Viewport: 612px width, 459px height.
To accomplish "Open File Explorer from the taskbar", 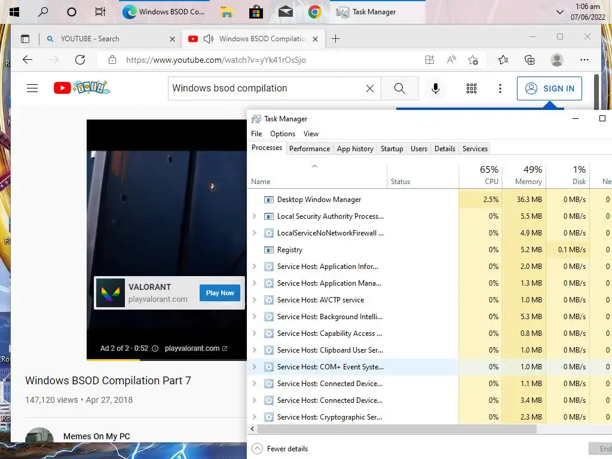I will point(227,12).
